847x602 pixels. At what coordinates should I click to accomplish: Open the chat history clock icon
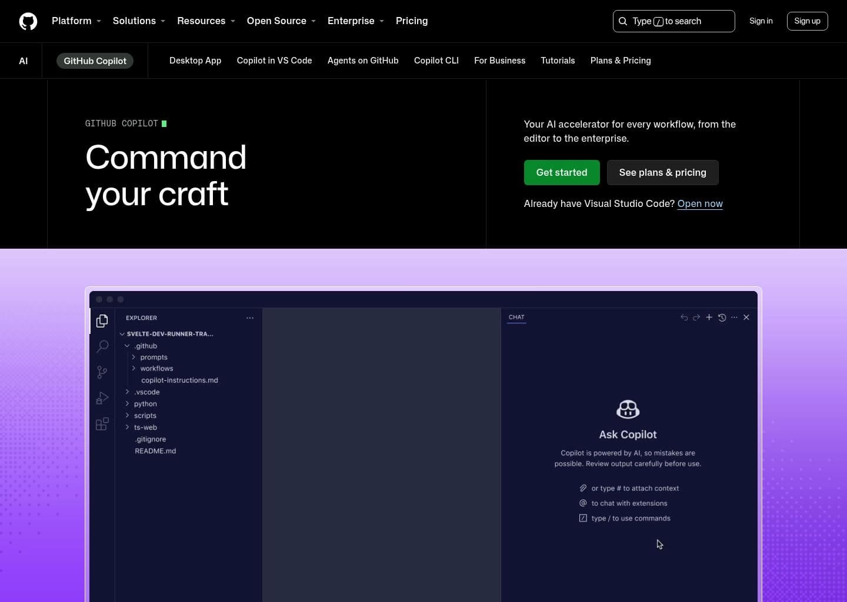coord(722,317)
